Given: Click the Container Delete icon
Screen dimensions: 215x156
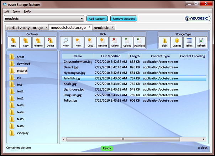Looking at the screenshot, I should (x=50, y=42).
